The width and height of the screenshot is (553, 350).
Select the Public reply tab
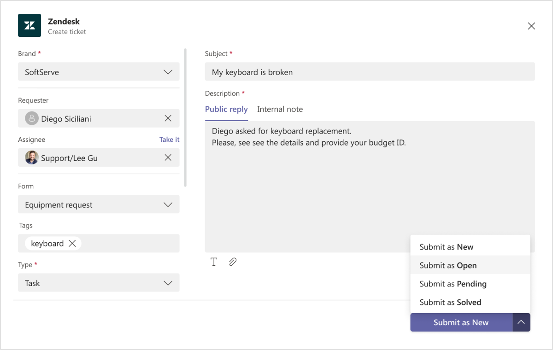click(226, 109)
